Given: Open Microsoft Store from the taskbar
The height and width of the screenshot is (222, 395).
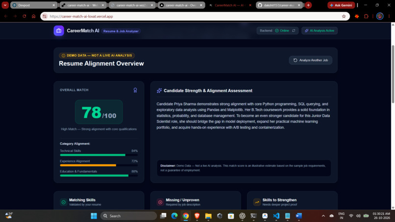Looking at the screenshot, I should click(231, 216).
